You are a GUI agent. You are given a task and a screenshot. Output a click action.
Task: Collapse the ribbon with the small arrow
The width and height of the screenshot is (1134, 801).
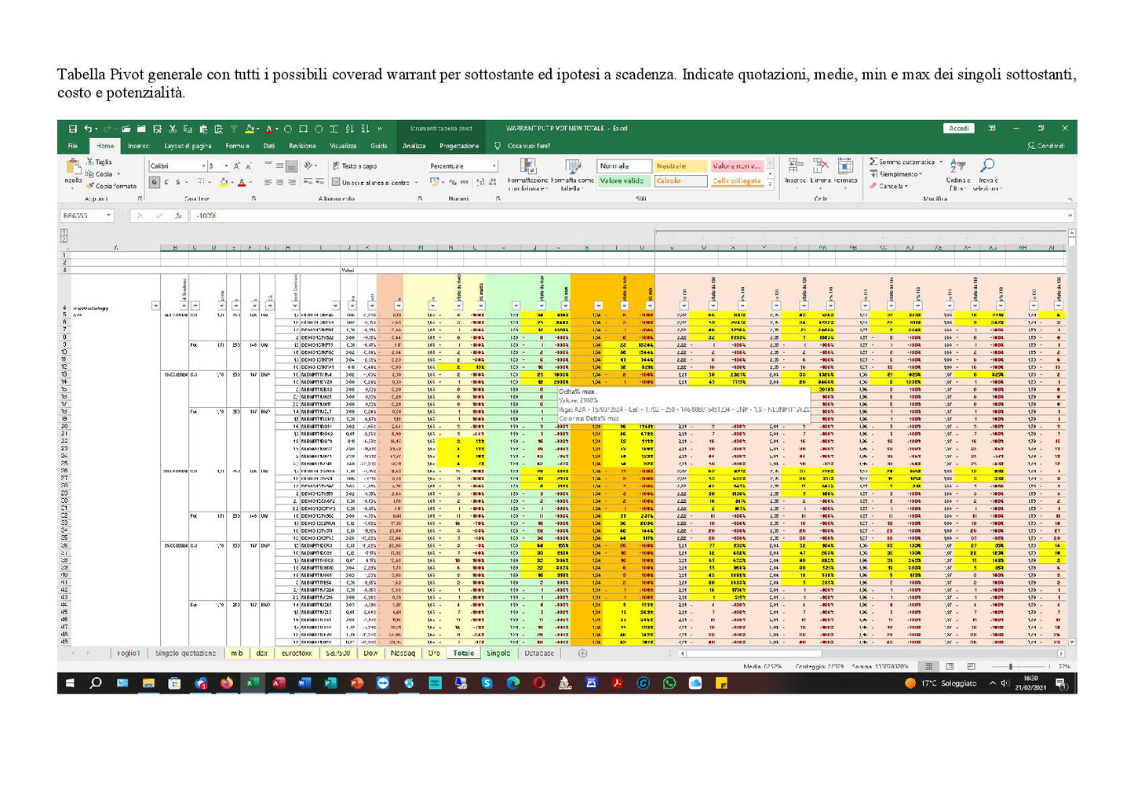tap(1070, 199)
